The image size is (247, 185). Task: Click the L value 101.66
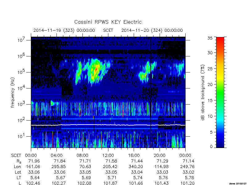pyautogui.click(x=136, y=183)
